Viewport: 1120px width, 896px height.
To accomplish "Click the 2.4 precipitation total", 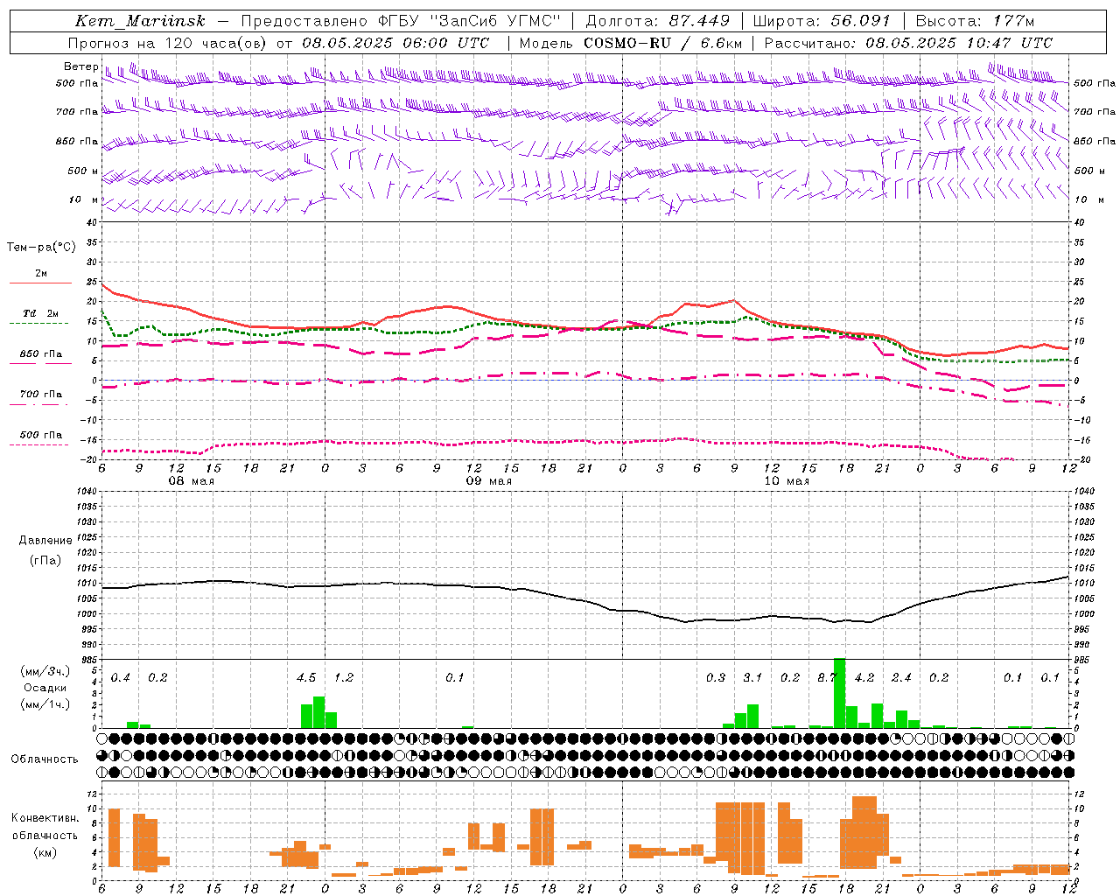I will (901, 678).
